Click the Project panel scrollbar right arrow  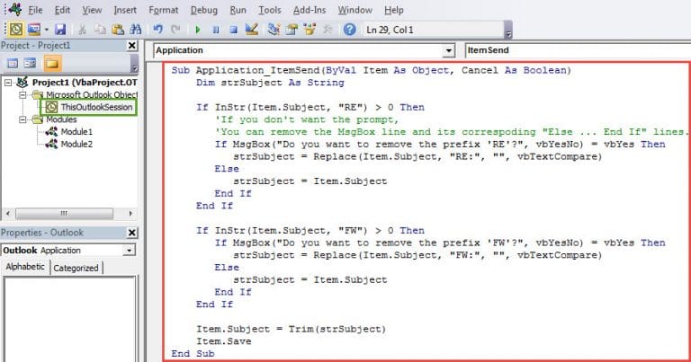click(x=130, y=213)
